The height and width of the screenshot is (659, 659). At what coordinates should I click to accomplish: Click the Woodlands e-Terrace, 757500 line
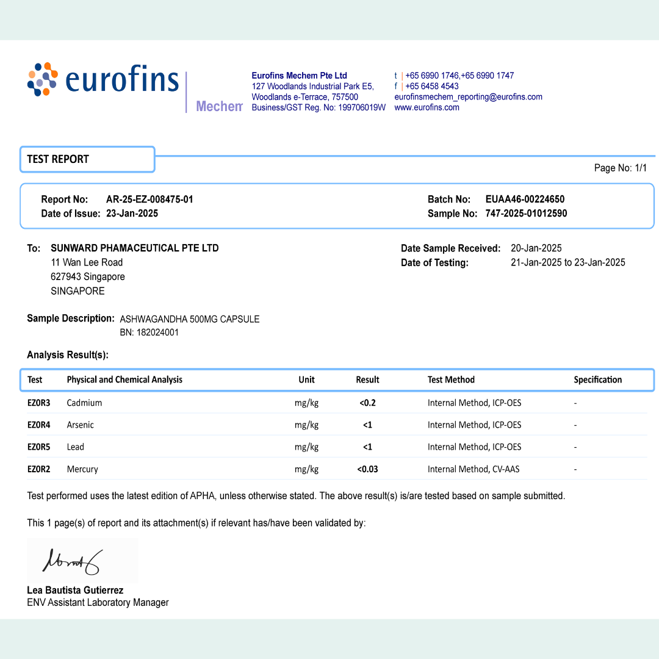[304, 96]
